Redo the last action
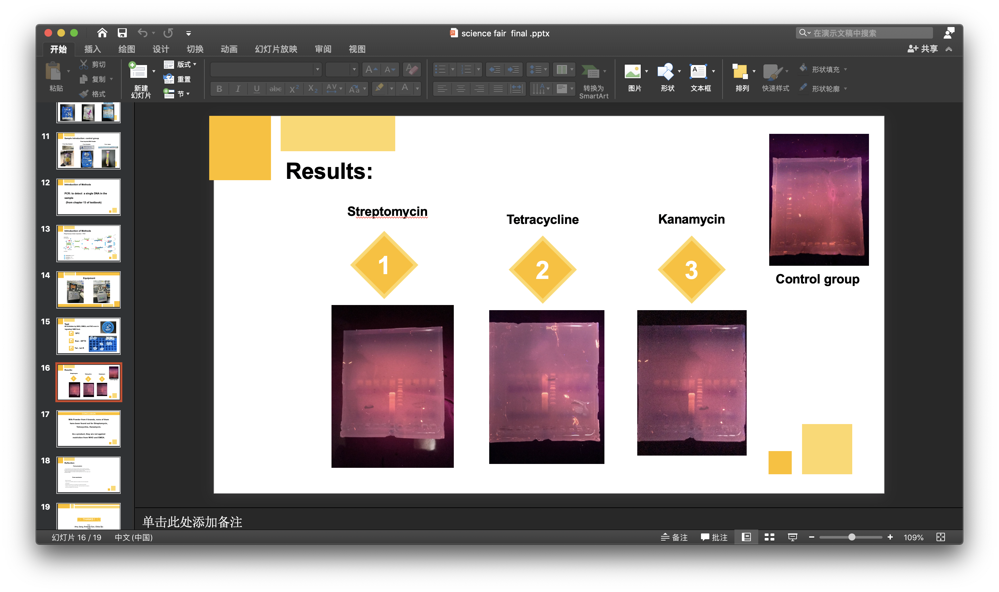The height and width of the screenshot is (592, 999). click(x=168, y=33)
